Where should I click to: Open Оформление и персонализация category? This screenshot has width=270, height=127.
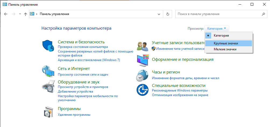(183, 59)
